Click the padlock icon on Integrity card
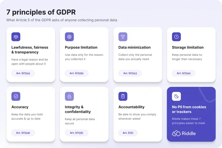Viewport: 222px width, 148px height. [69, 96]
